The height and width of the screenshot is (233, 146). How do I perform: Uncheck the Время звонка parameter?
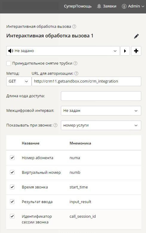pyautogui.click(x=12, y=187)
